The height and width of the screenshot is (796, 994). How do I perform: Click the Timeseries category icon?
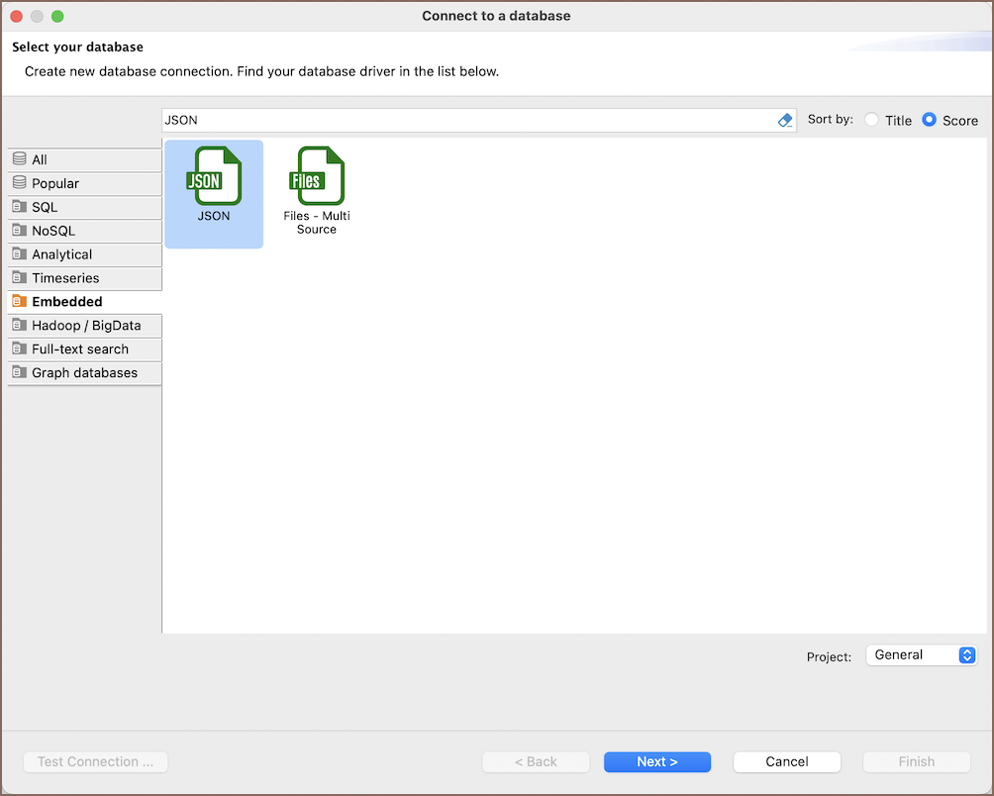click(20, 278)
